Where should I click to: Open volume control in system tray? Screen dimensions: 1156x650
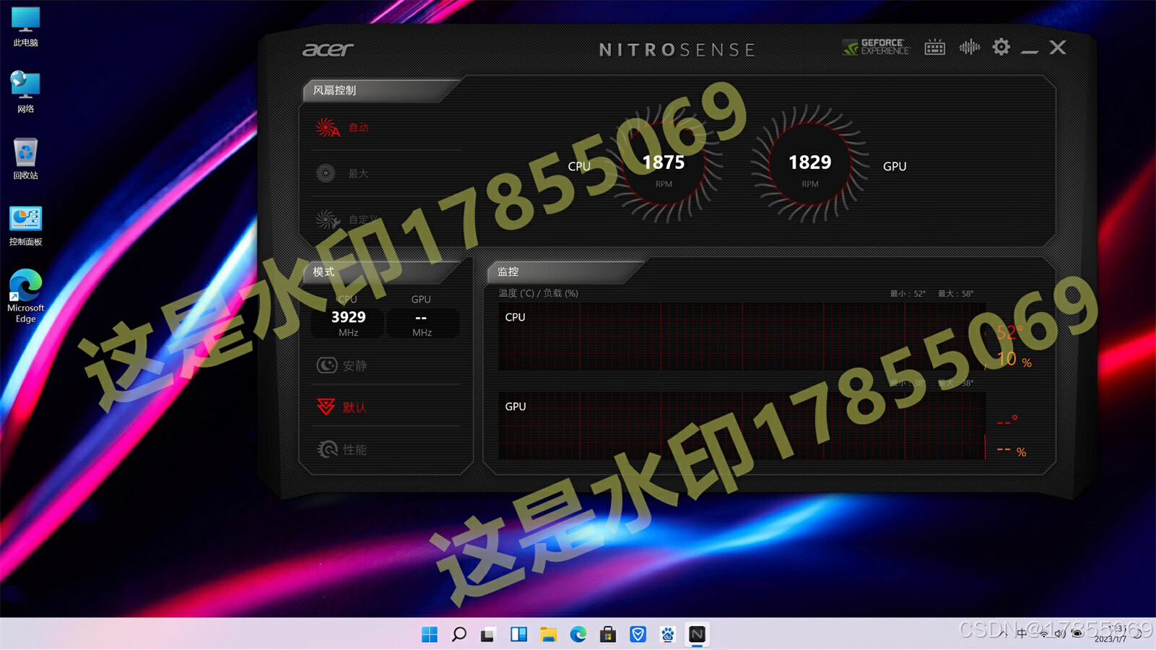(x=1059, y=634)
